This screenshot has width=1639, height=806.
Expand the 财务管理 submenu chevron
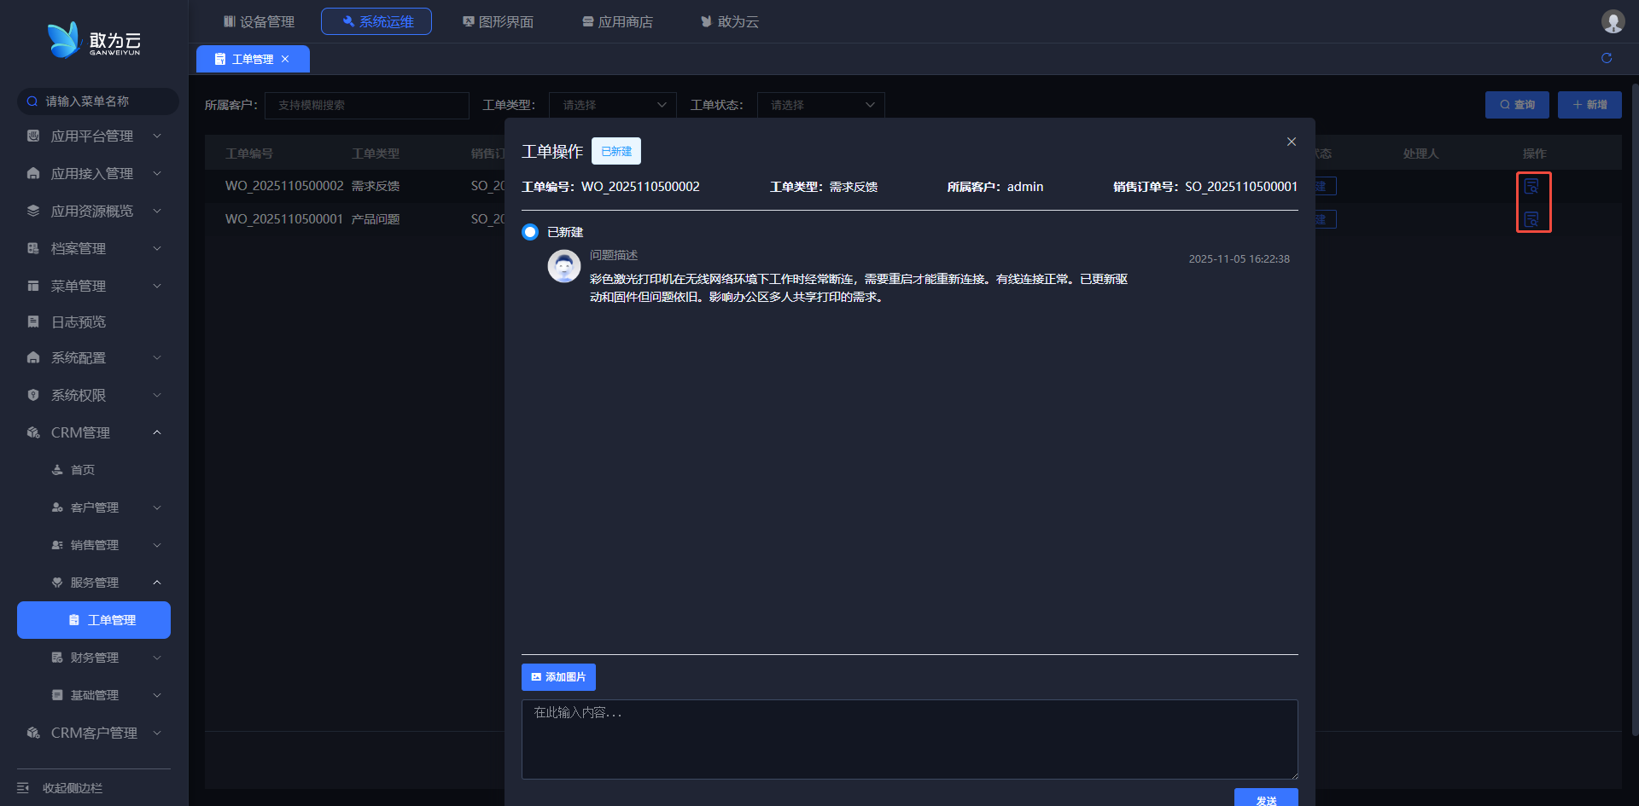[157, 658]
